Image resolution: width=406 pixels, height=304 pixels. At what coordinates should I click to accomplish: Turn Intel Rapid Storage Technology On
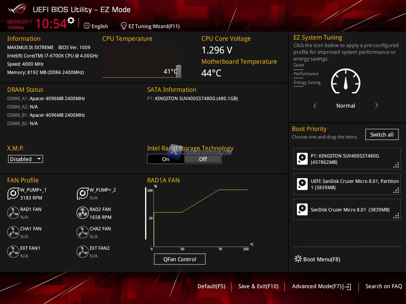[166, 159]
